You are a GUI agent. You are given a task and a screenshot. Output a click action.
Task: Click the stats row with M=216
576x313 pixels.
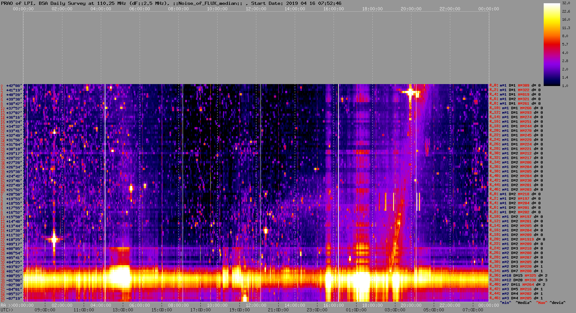[x=516, y=289]
